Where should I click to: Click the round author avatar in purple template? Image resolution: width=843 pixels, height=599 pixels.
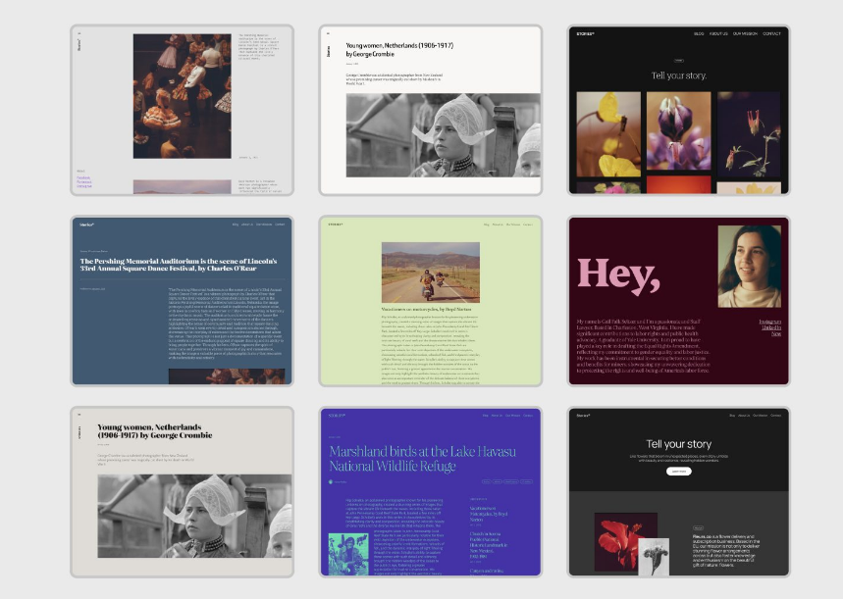(x=332, y=481)
